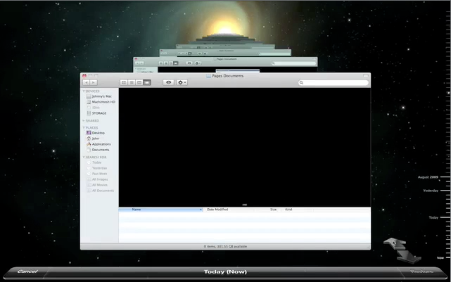The image size is (451, 282).
Task: Click the Quick Look eye button
Action: tap(169, 82)
